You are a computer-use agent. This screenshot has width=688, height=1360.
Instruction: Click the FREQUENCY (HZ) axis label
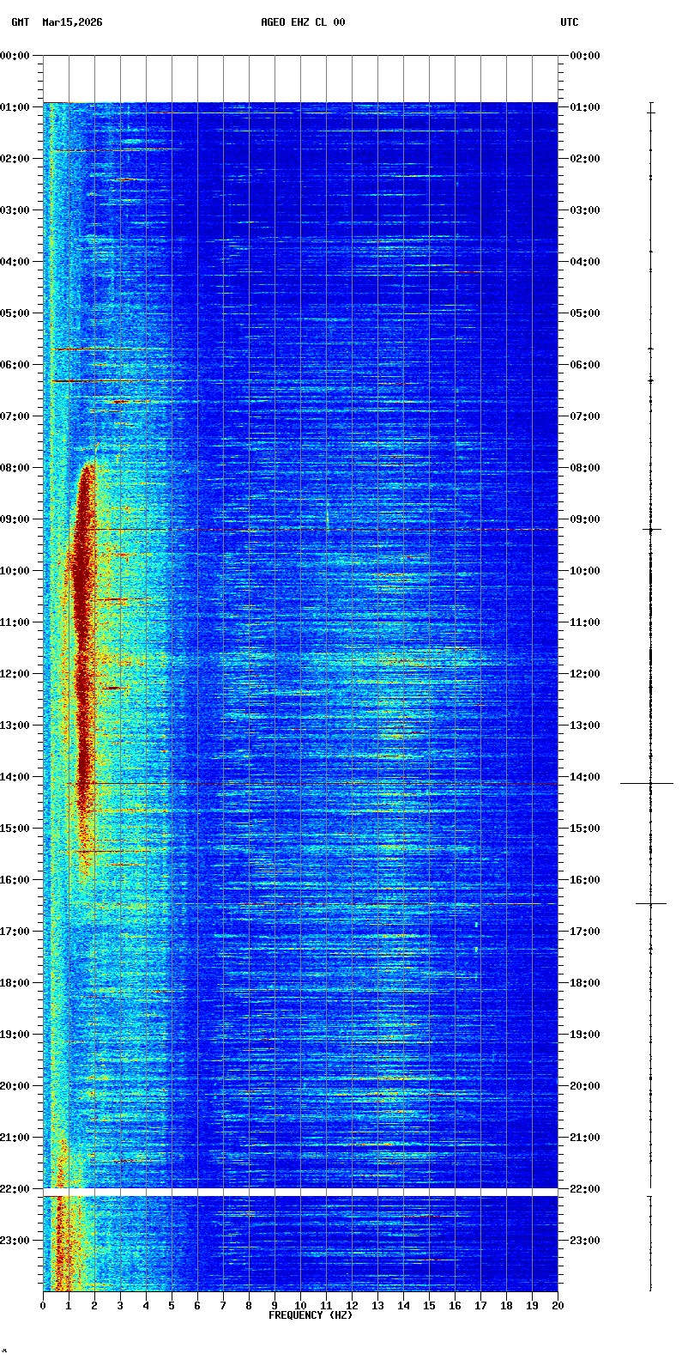tap(311, 1315)
